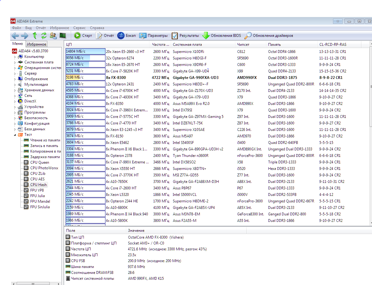Select AIDA64 v5.60.3700 root node
The image size is (372, 285).
tap(30, 51)
